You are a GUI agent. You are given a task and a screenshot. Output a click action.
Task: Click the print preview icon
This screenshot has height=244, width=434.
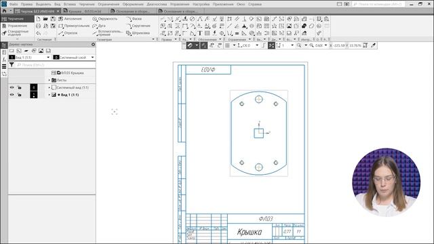[45, 26]
